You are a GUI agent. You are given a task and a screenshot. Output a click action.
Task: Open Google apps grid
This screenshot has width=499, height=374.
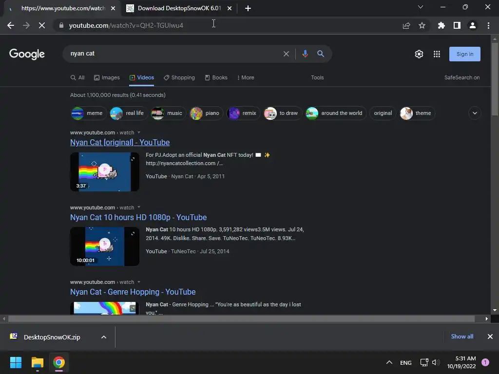[437, 54]
